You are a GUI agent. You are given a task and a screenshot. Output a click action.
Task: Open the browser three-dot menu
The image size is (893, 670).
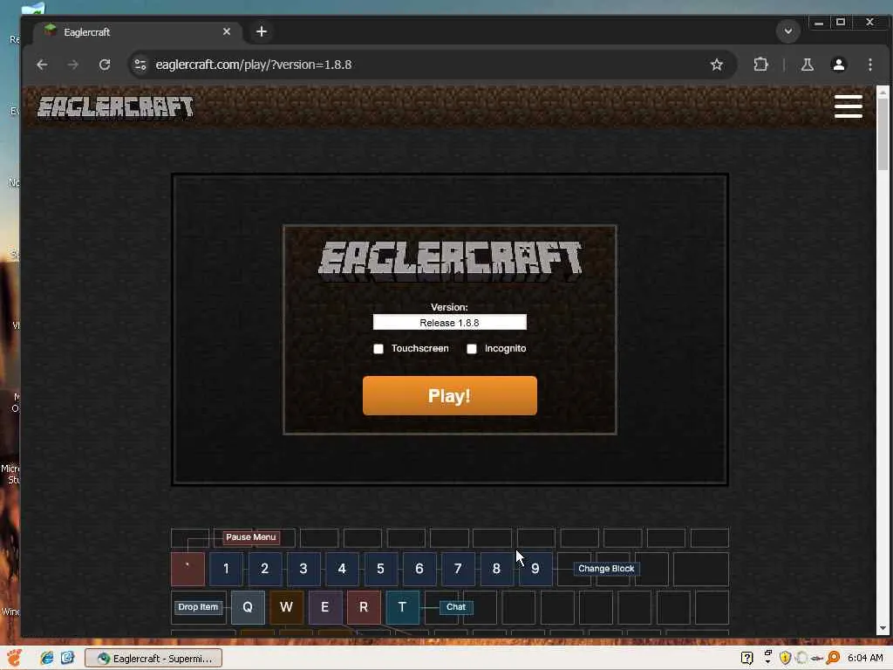[869, 65]
